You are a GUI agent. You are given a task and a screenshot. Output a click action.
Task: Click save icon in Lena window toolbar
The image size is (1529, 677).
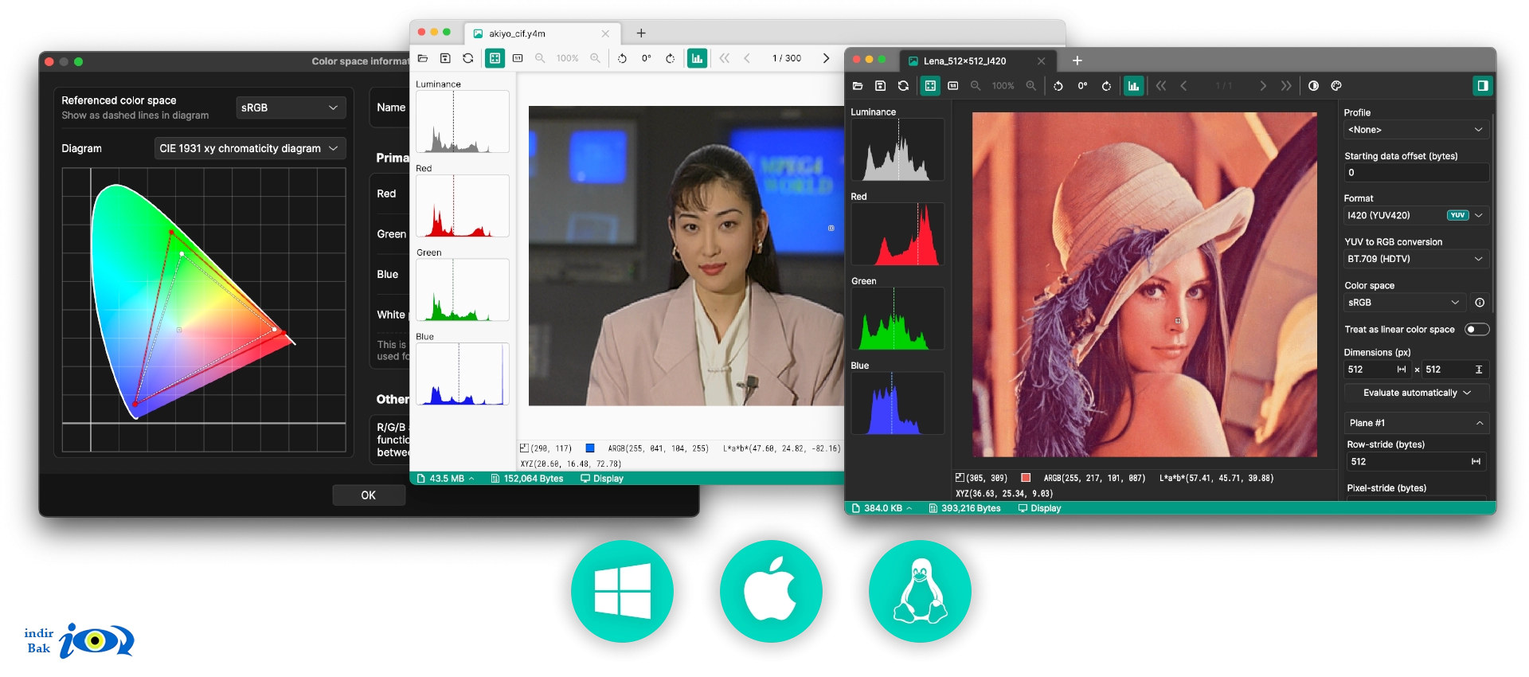pyautogui.click(x=880, y=86)
